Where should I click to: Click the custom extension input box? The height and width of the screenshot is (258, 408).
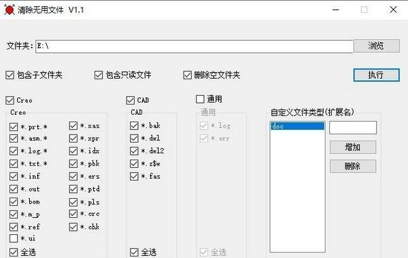pos(353,128)
